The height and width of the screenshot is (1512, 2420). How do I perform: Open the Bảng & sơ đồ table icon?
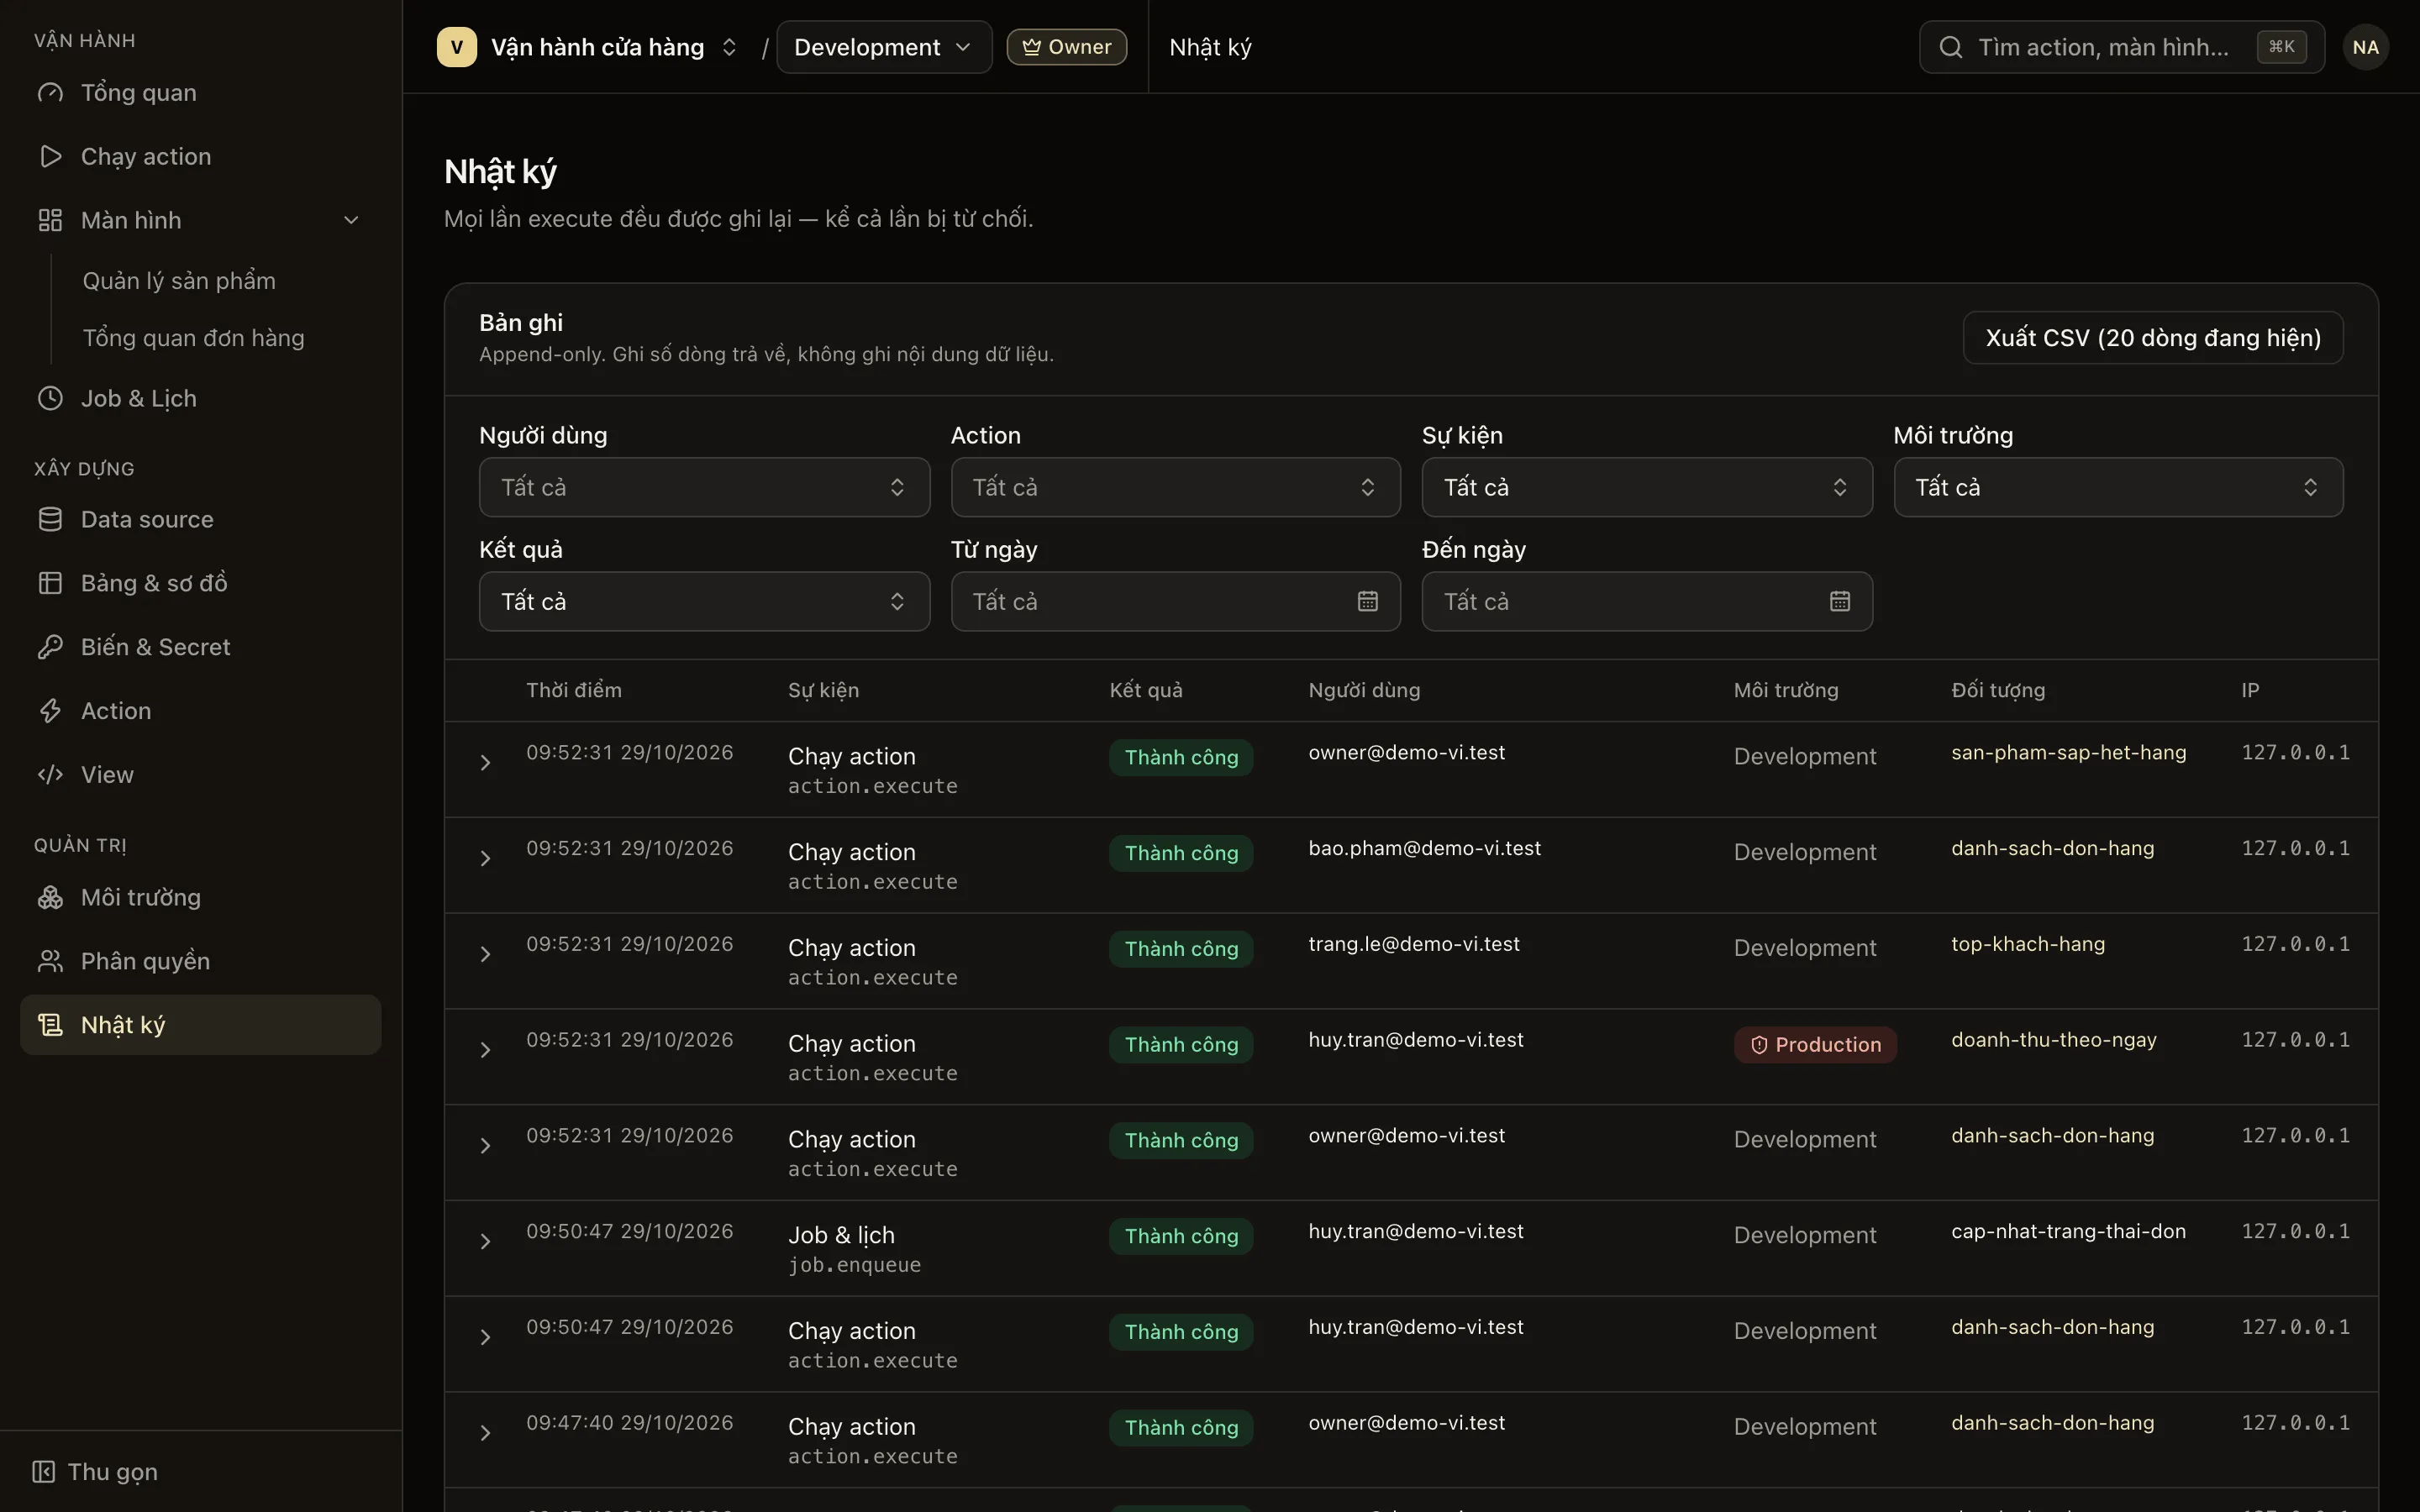tap(50, 584)
